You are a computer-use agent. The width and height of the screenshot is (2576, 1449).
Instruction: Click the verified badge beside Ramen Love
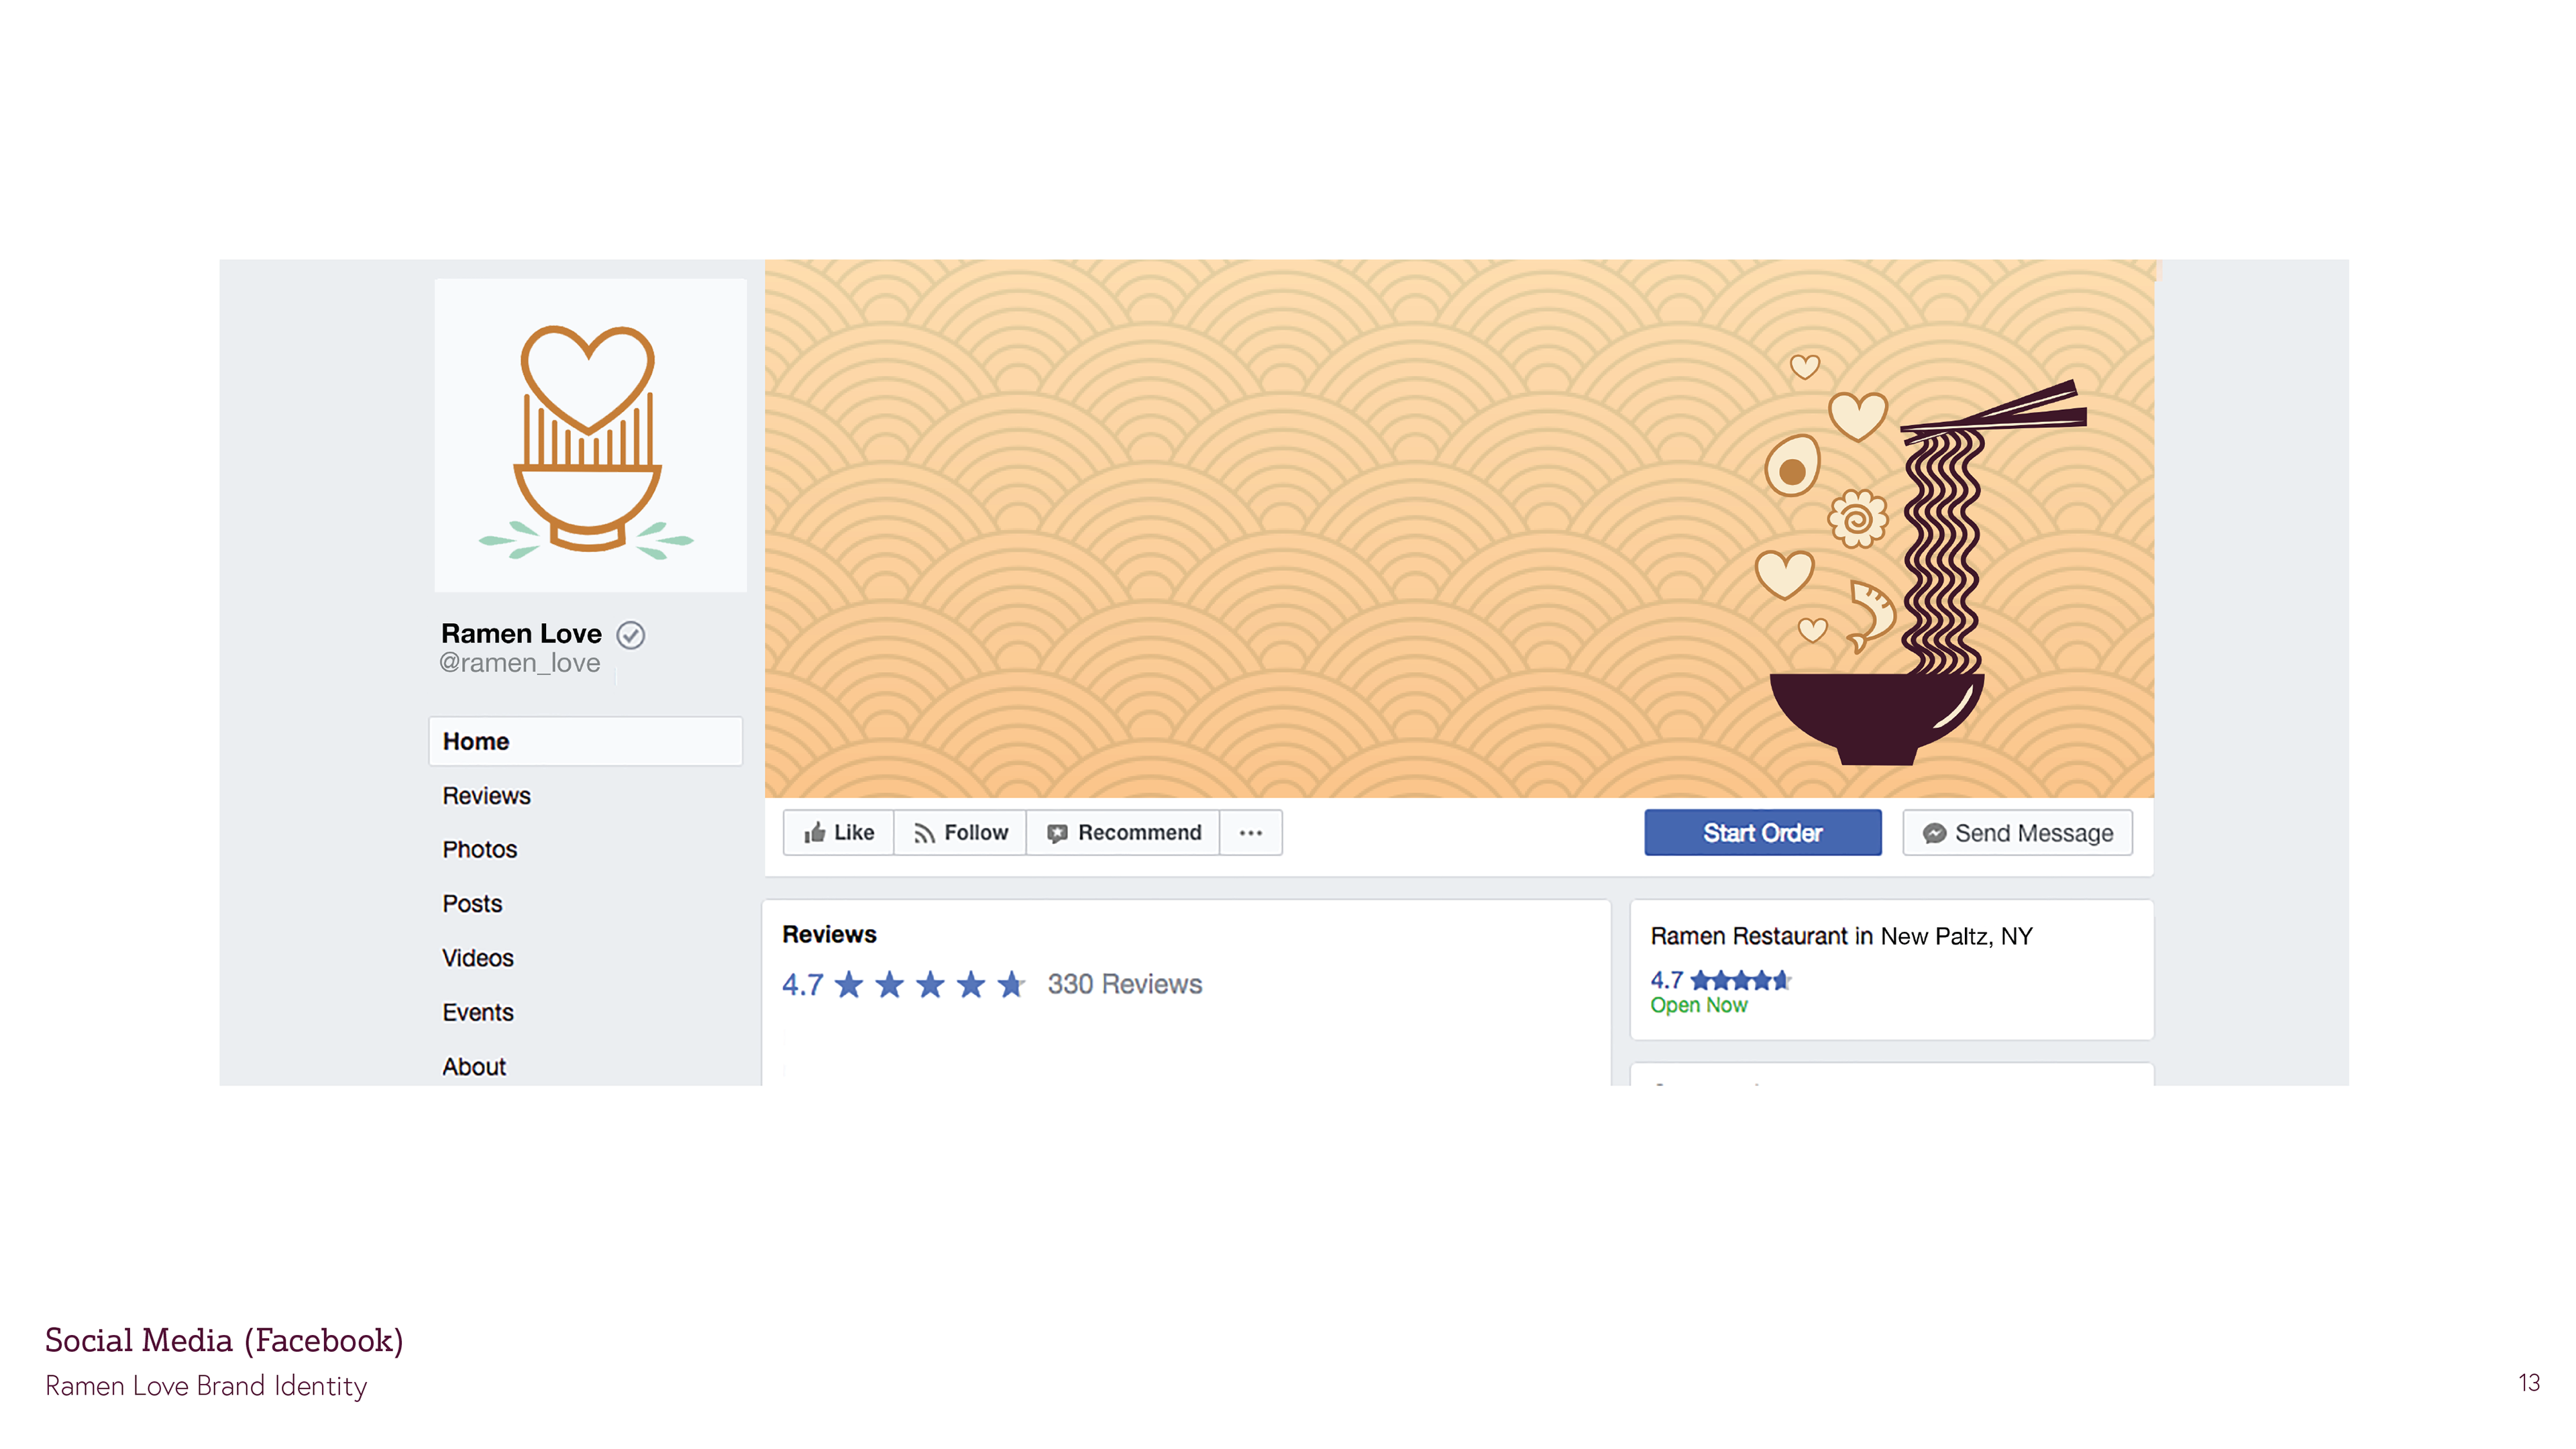click(x=630, y=635)
